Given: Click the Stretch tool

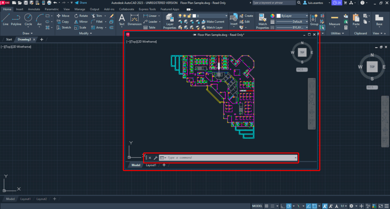Looking at the screenshot, I should [x=64, y=27].
